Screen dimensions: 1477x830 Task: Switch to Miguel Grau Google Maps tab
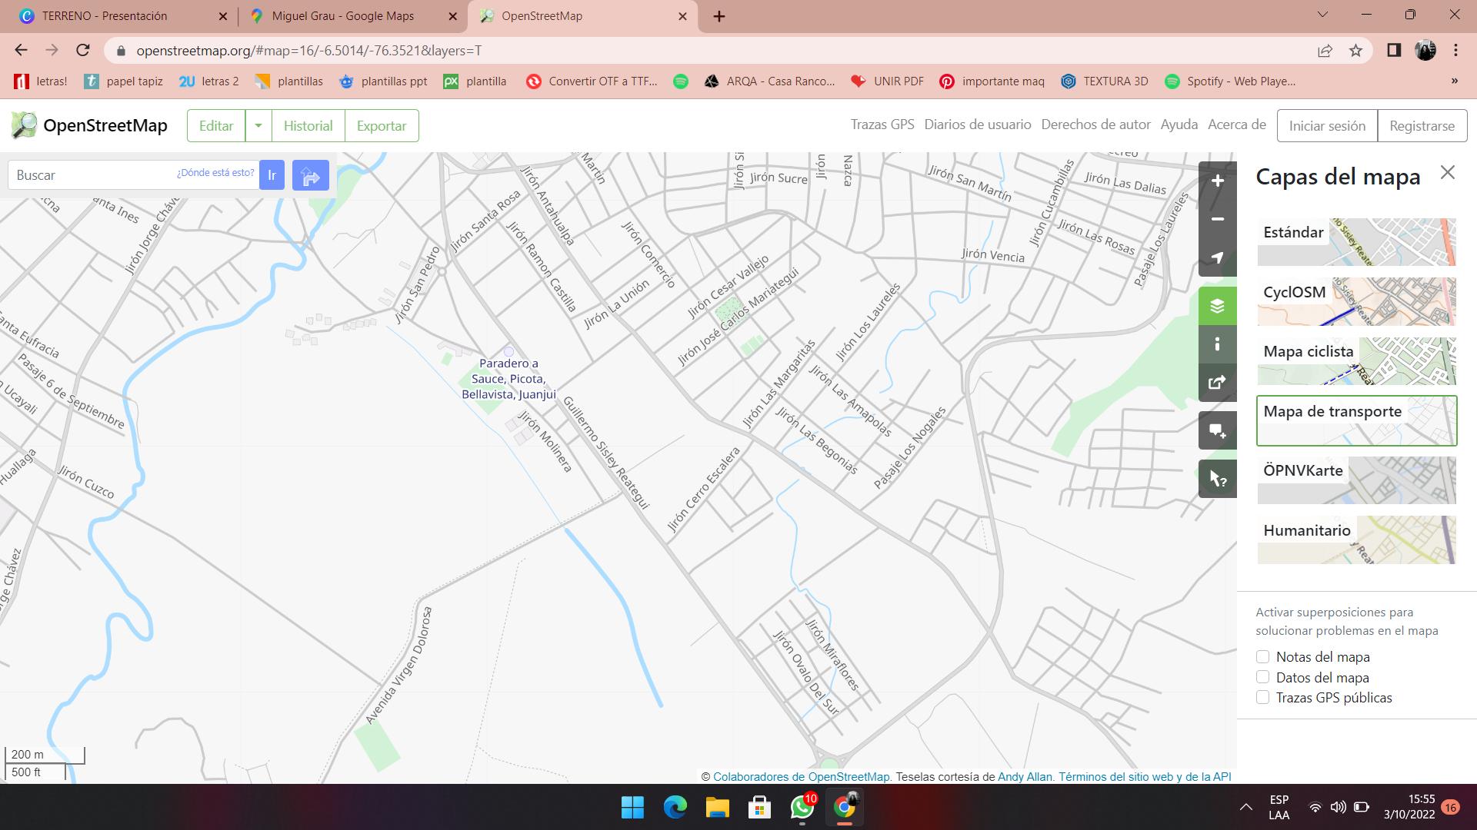click(x=342, y=16)
